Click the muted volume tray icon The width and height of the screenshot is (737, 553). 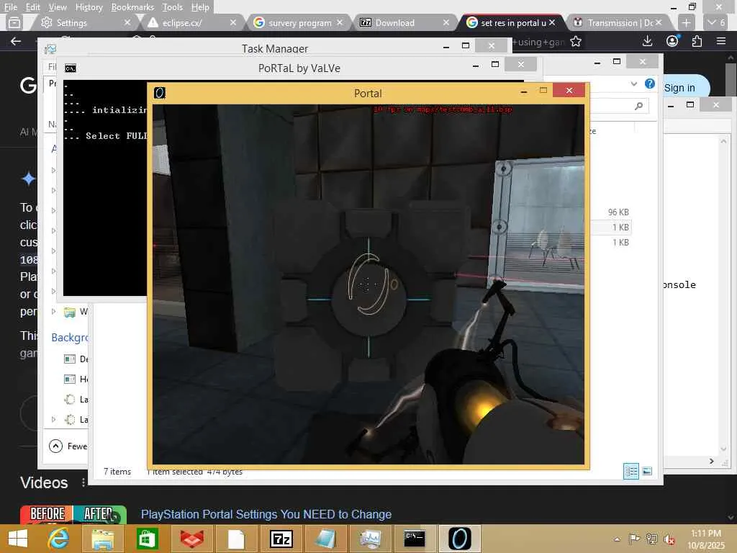(x=669, y=539)
